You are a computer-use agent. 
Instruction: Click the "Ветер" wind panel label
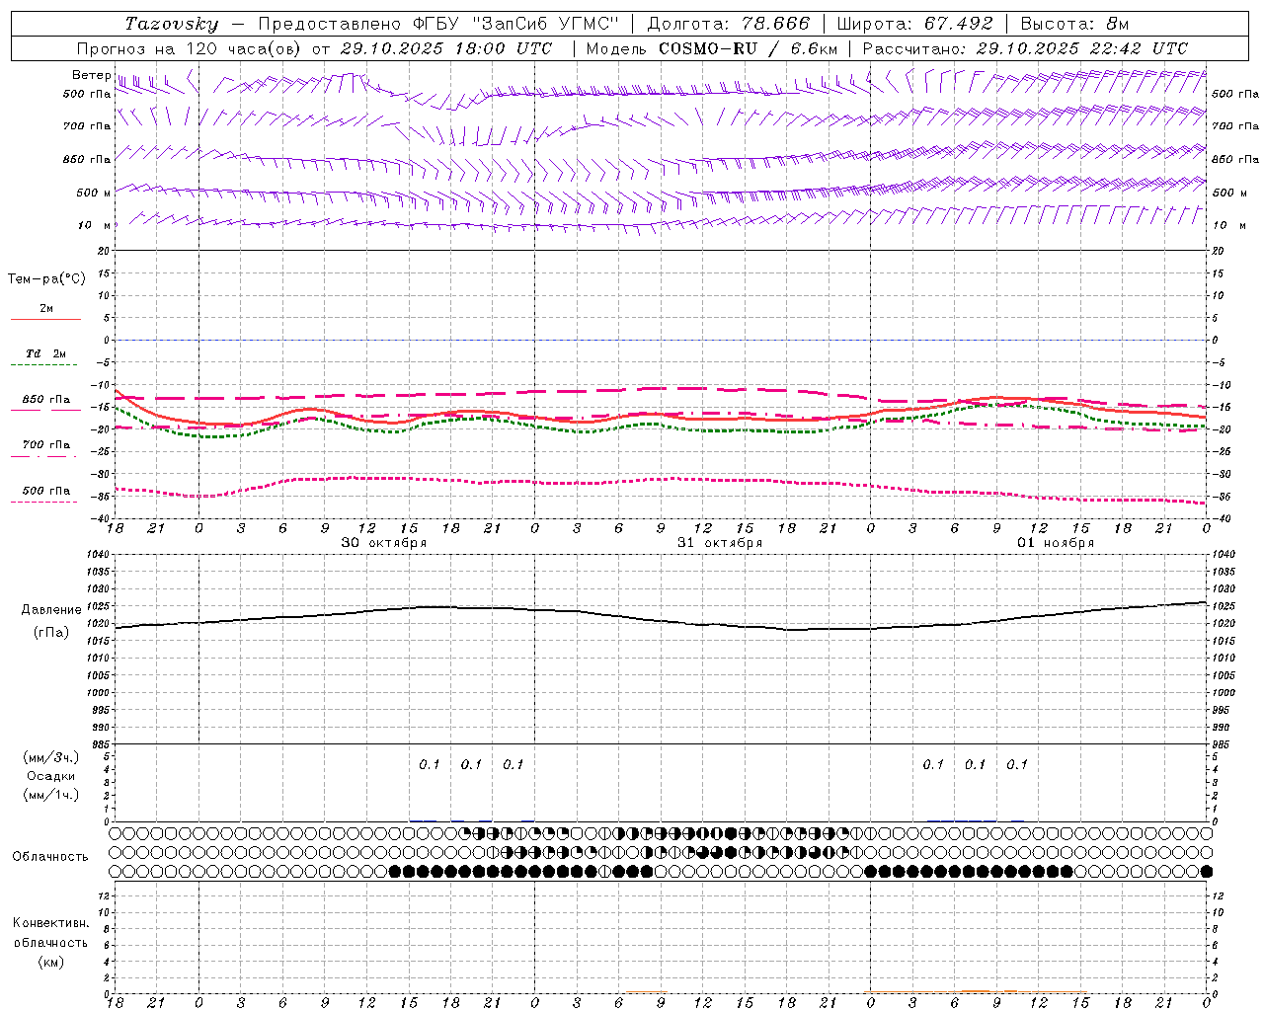tap(91, 75)
